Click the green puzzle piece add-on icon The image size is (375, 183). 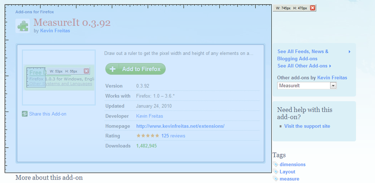pyautogui.click(x=23, y=26)
